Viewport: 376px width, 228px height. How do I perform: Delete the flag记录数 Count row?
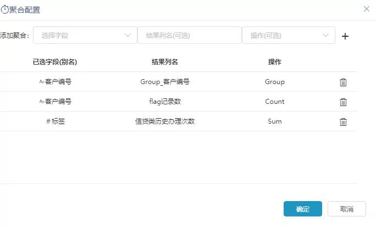pos(343,102)
